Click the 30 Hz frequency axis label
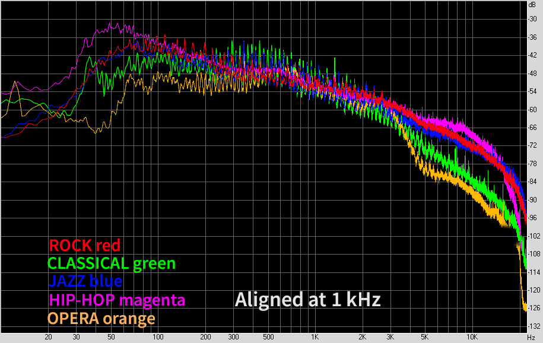Image resolution: width=543 pixels, height=343 pixels. pos(76,337)
